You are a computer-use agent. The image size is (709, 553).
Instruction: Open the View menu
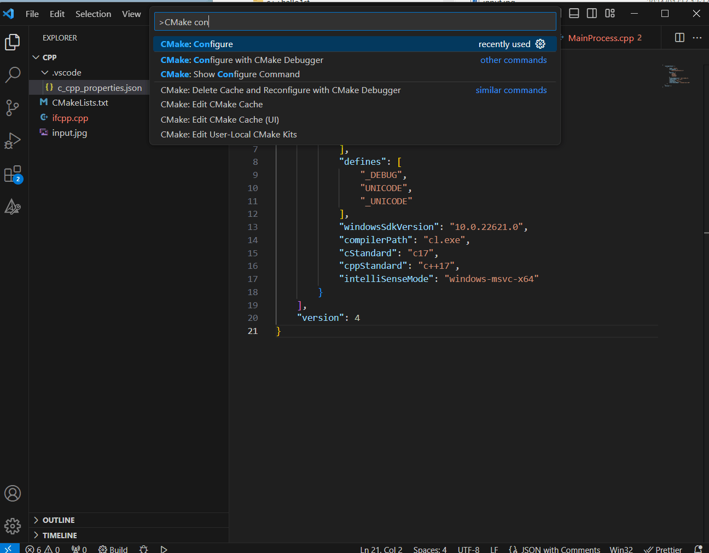tap(131, 14)
